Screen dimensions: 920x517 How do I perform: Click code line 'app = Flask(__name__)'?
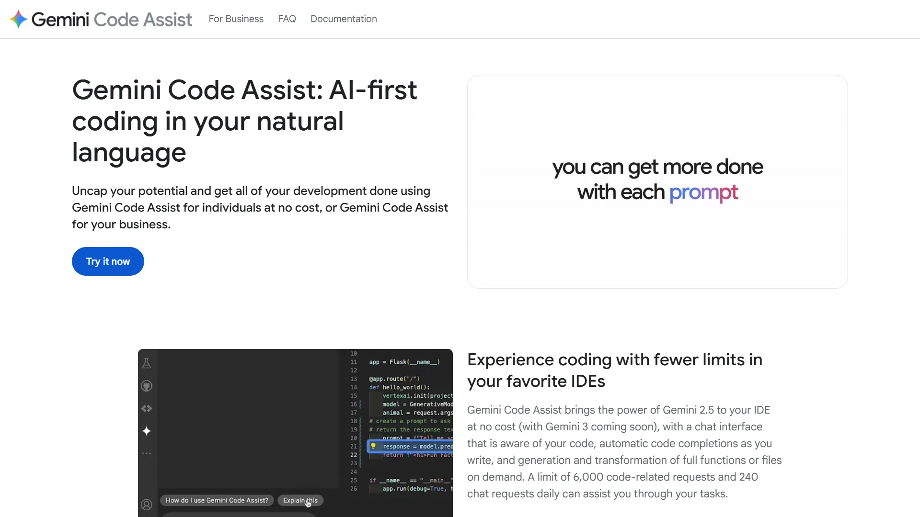[x=404, y=362]
